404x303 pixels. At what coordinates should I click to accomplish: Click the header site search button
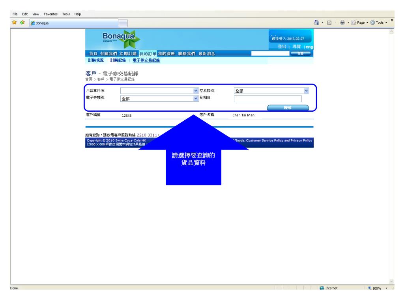coord(300,54)
